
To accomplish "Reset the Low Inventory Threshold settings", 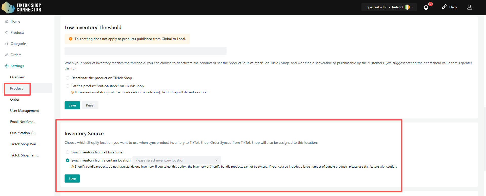I will tap(90, 105).
